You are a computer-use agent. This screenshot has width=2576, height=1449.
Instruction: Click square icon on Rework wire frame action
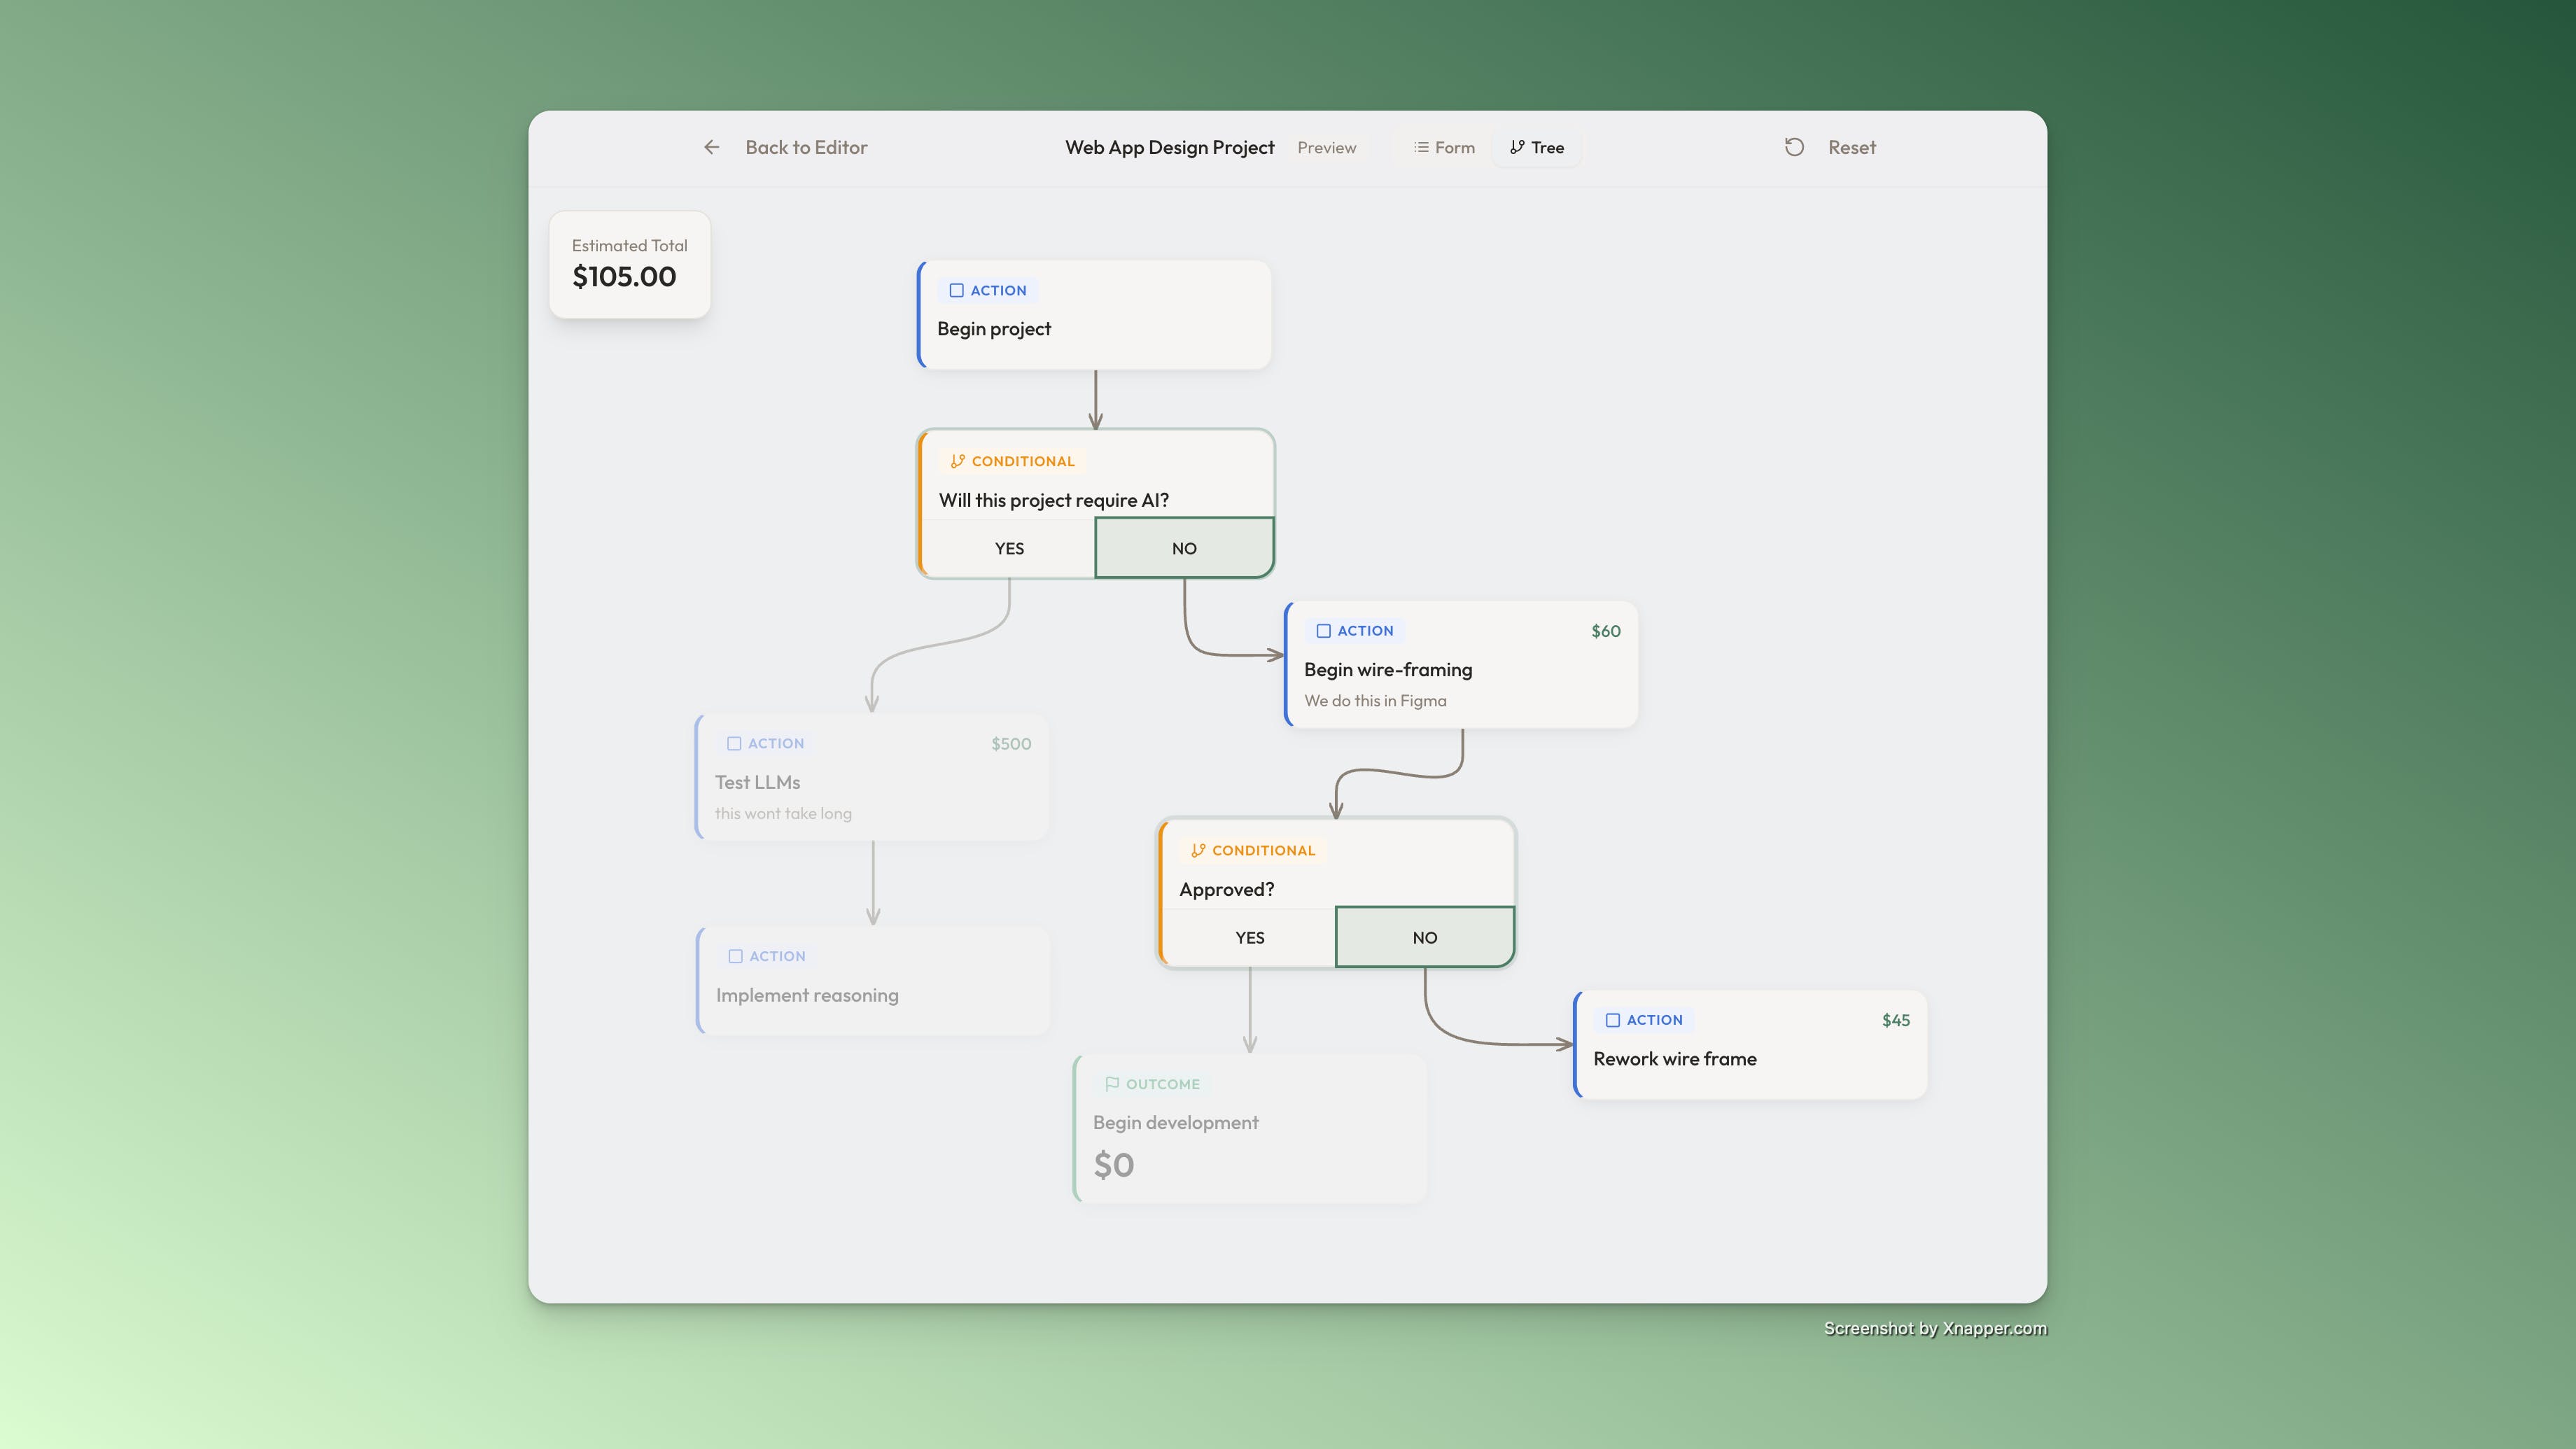pyautogui.click(x=1612, y=1020)
